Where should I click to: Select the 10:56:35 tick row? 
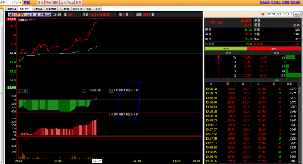[x=251, y=161]
